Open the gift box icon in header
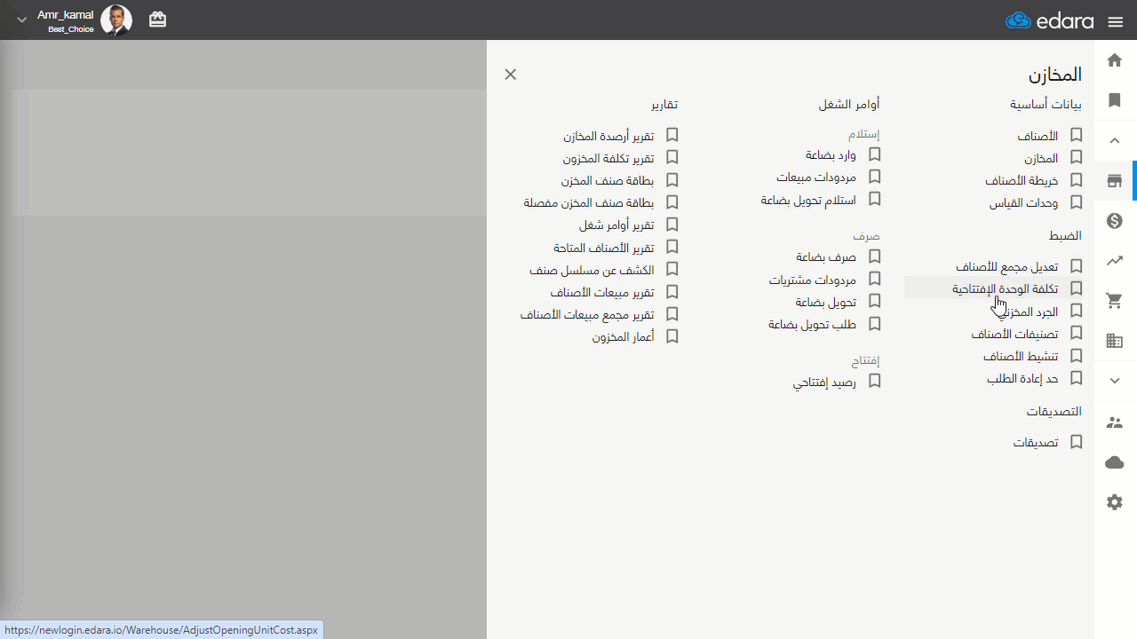1137x639 pixels. 157,20
